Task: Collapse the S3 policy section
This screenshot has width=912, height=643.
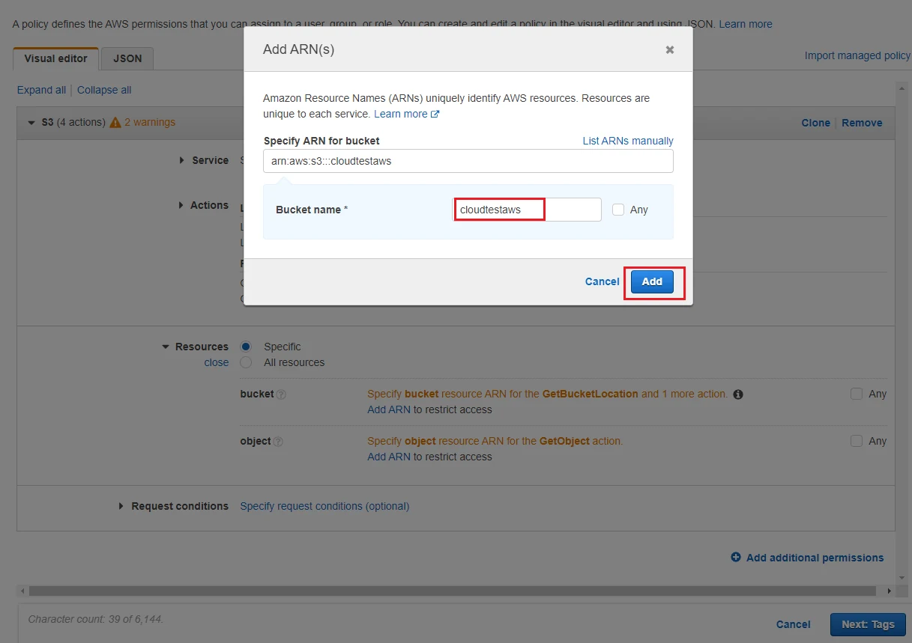Action: [31, 122]
